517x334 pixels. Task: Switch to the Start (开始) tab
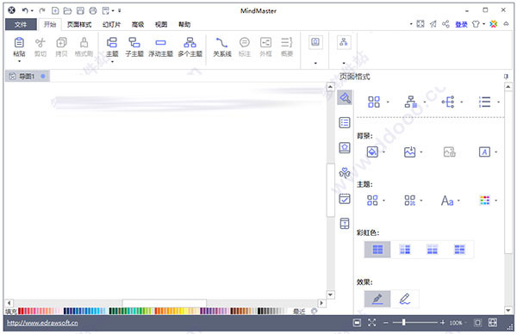tap(50, 24)
